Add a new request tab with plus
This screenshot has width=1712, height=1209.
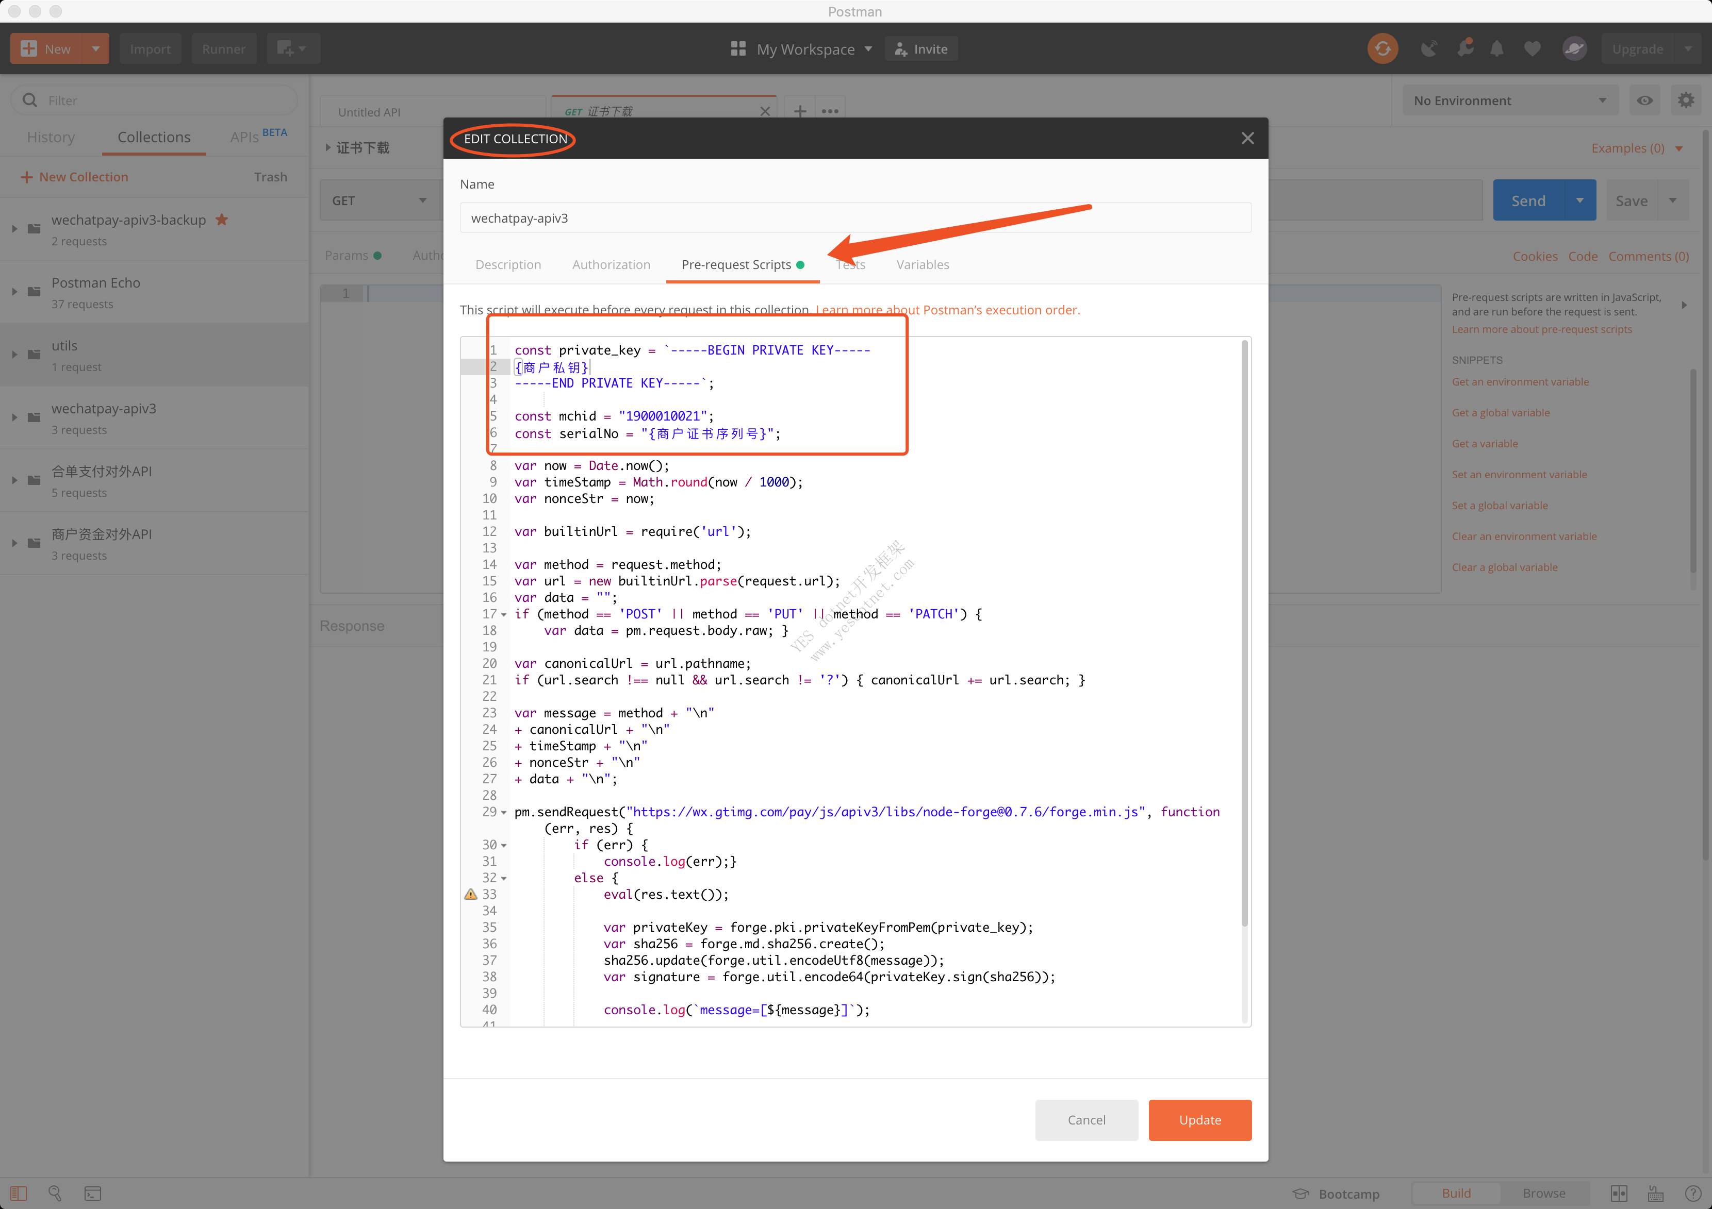click(x=799, y=111)
